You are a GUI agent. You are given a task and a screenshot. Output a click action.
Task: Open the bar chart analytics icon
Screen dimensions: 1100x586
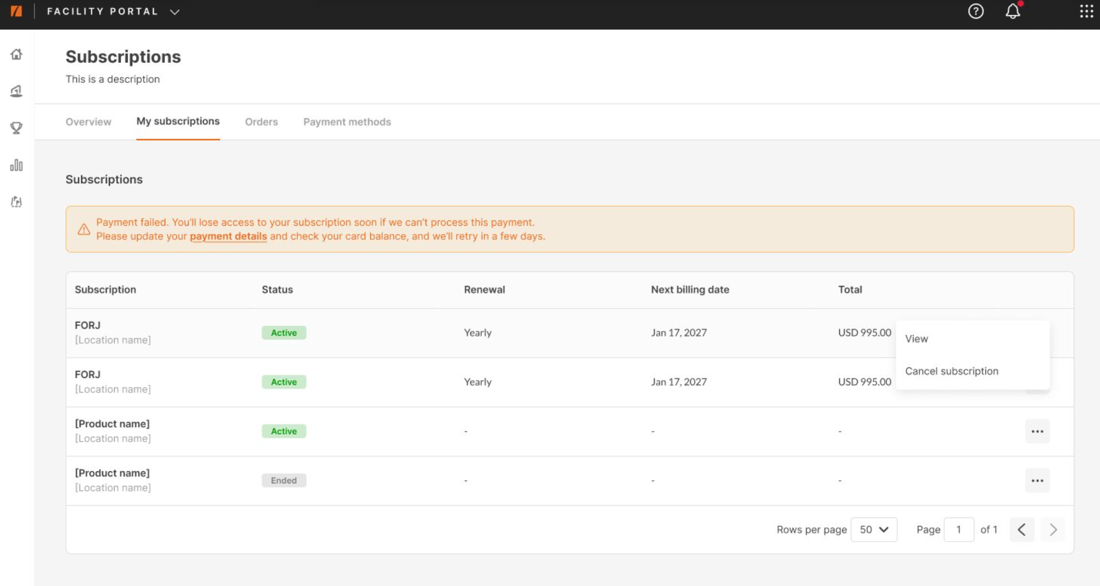point(16,165)
